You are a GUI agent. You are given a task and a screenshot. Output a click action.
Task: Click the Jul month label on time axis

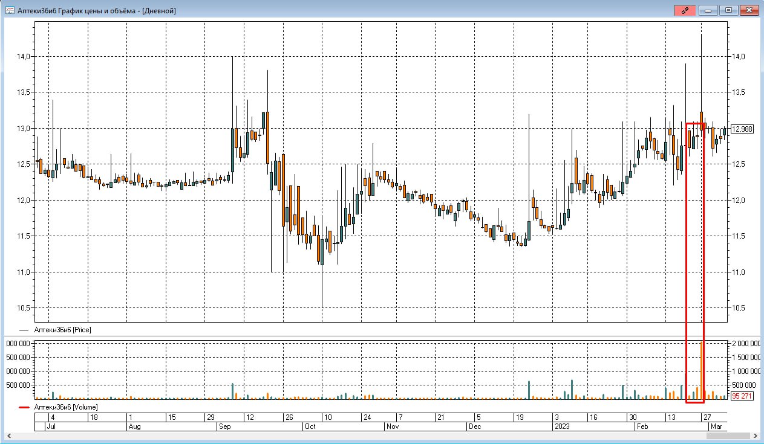51,426
